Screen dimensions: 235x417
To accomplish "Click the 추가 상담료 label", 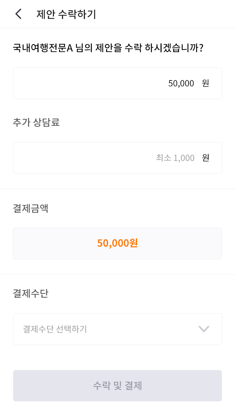I will tap(36, 122).
